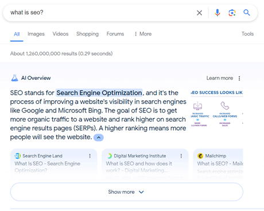Image resolution: width=264 pixels, height=211 pixels.
Task: Click the Mailchimp favicon
Action: tap(200, 156)
